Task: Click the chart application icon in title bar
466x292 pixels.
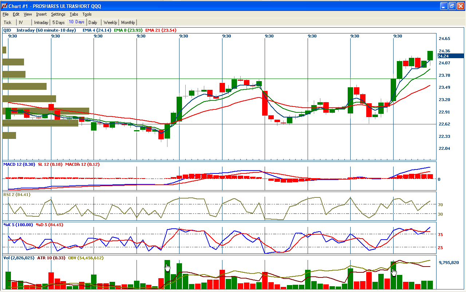Action: coord(4,6)
